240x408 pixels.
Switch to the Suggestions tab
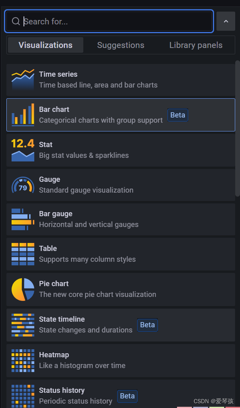click(120, 45)
